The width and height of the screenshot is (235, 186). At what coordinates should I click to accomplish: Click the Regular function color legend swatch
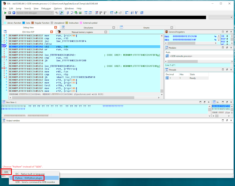[x=33, y=23]
